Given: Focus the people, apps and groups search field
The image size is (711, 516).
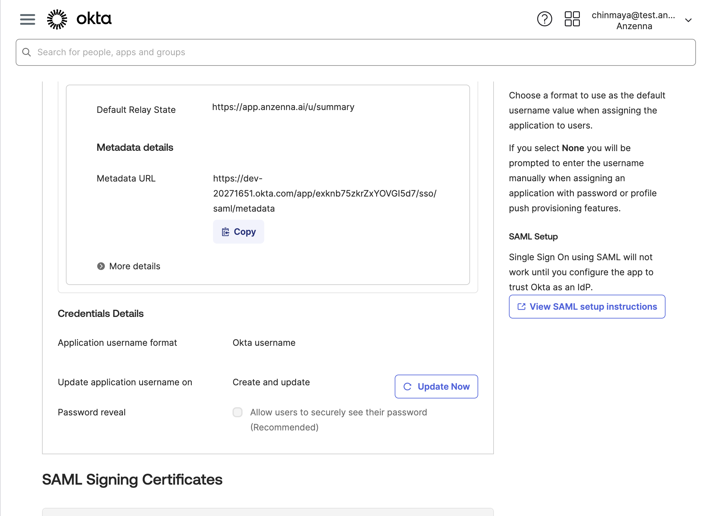Looking at the screenshot, I should [356, 52].
